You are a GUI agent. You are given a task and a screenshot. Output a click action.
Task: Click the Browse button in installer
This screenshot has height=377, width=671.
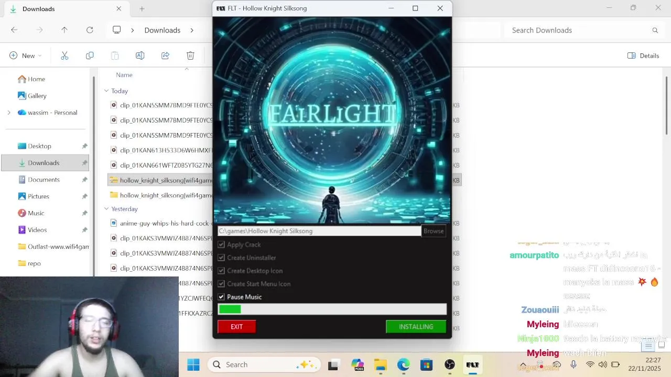point(434,231)
